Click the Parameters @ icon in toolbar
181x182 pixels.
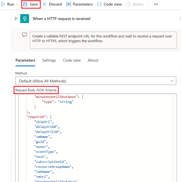click(69, 4)
